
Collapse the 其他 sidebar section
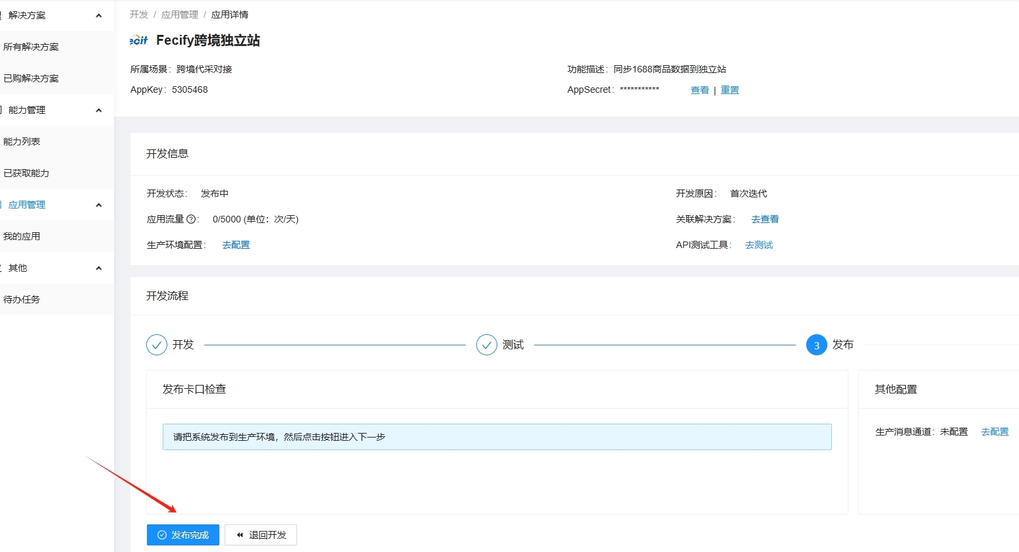(x=99, y=268)
